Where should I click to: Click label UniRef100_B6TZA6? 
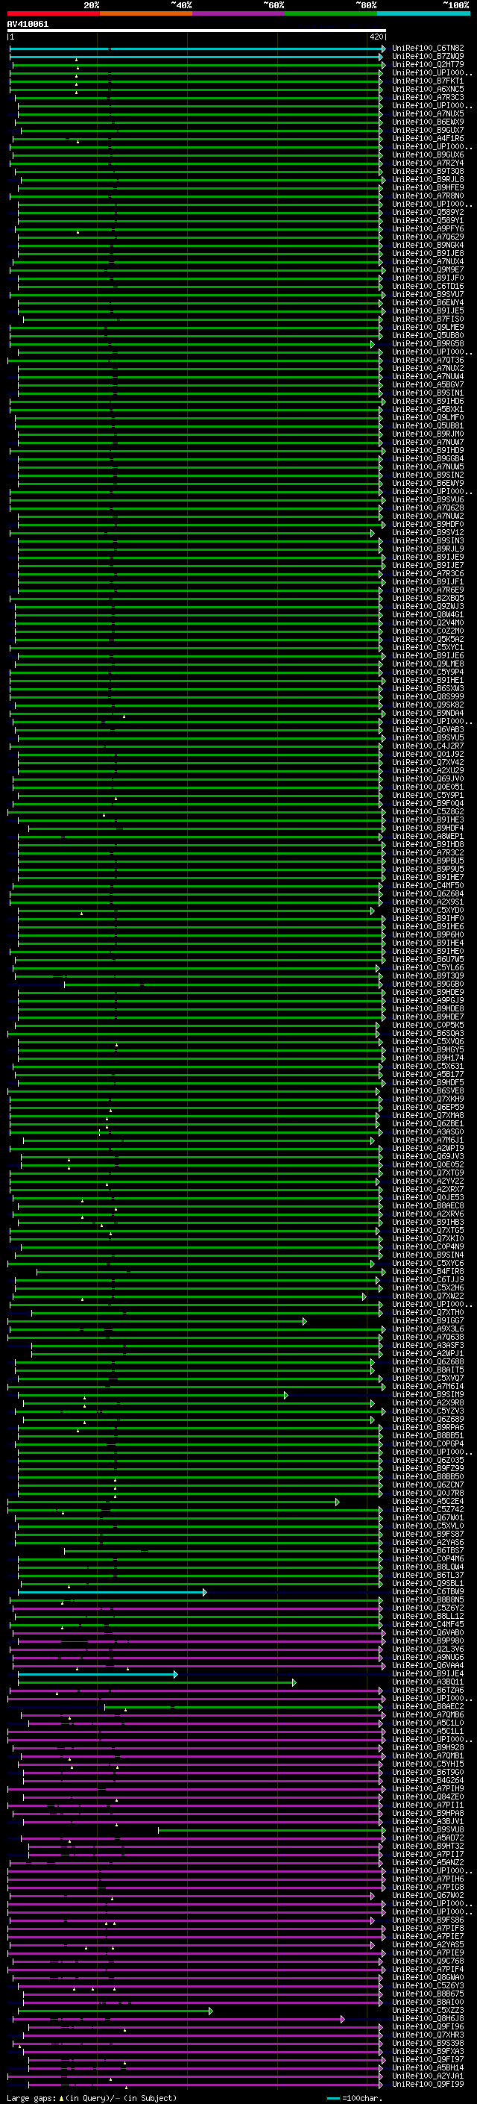[x=427, y=1690]
